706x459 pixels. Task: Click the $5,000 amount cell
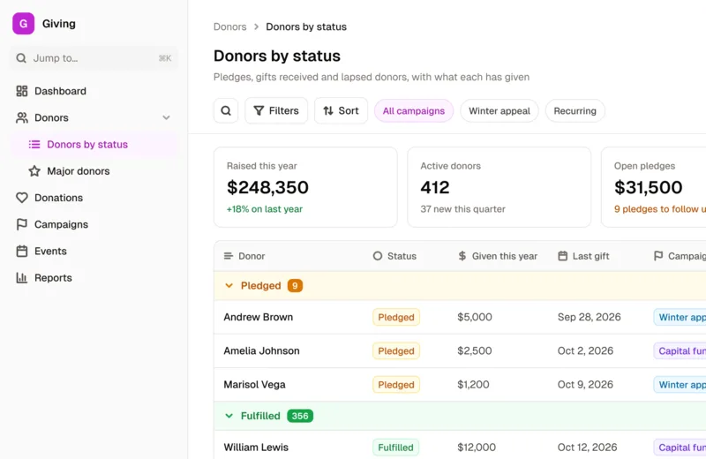(x=475, y=317)
